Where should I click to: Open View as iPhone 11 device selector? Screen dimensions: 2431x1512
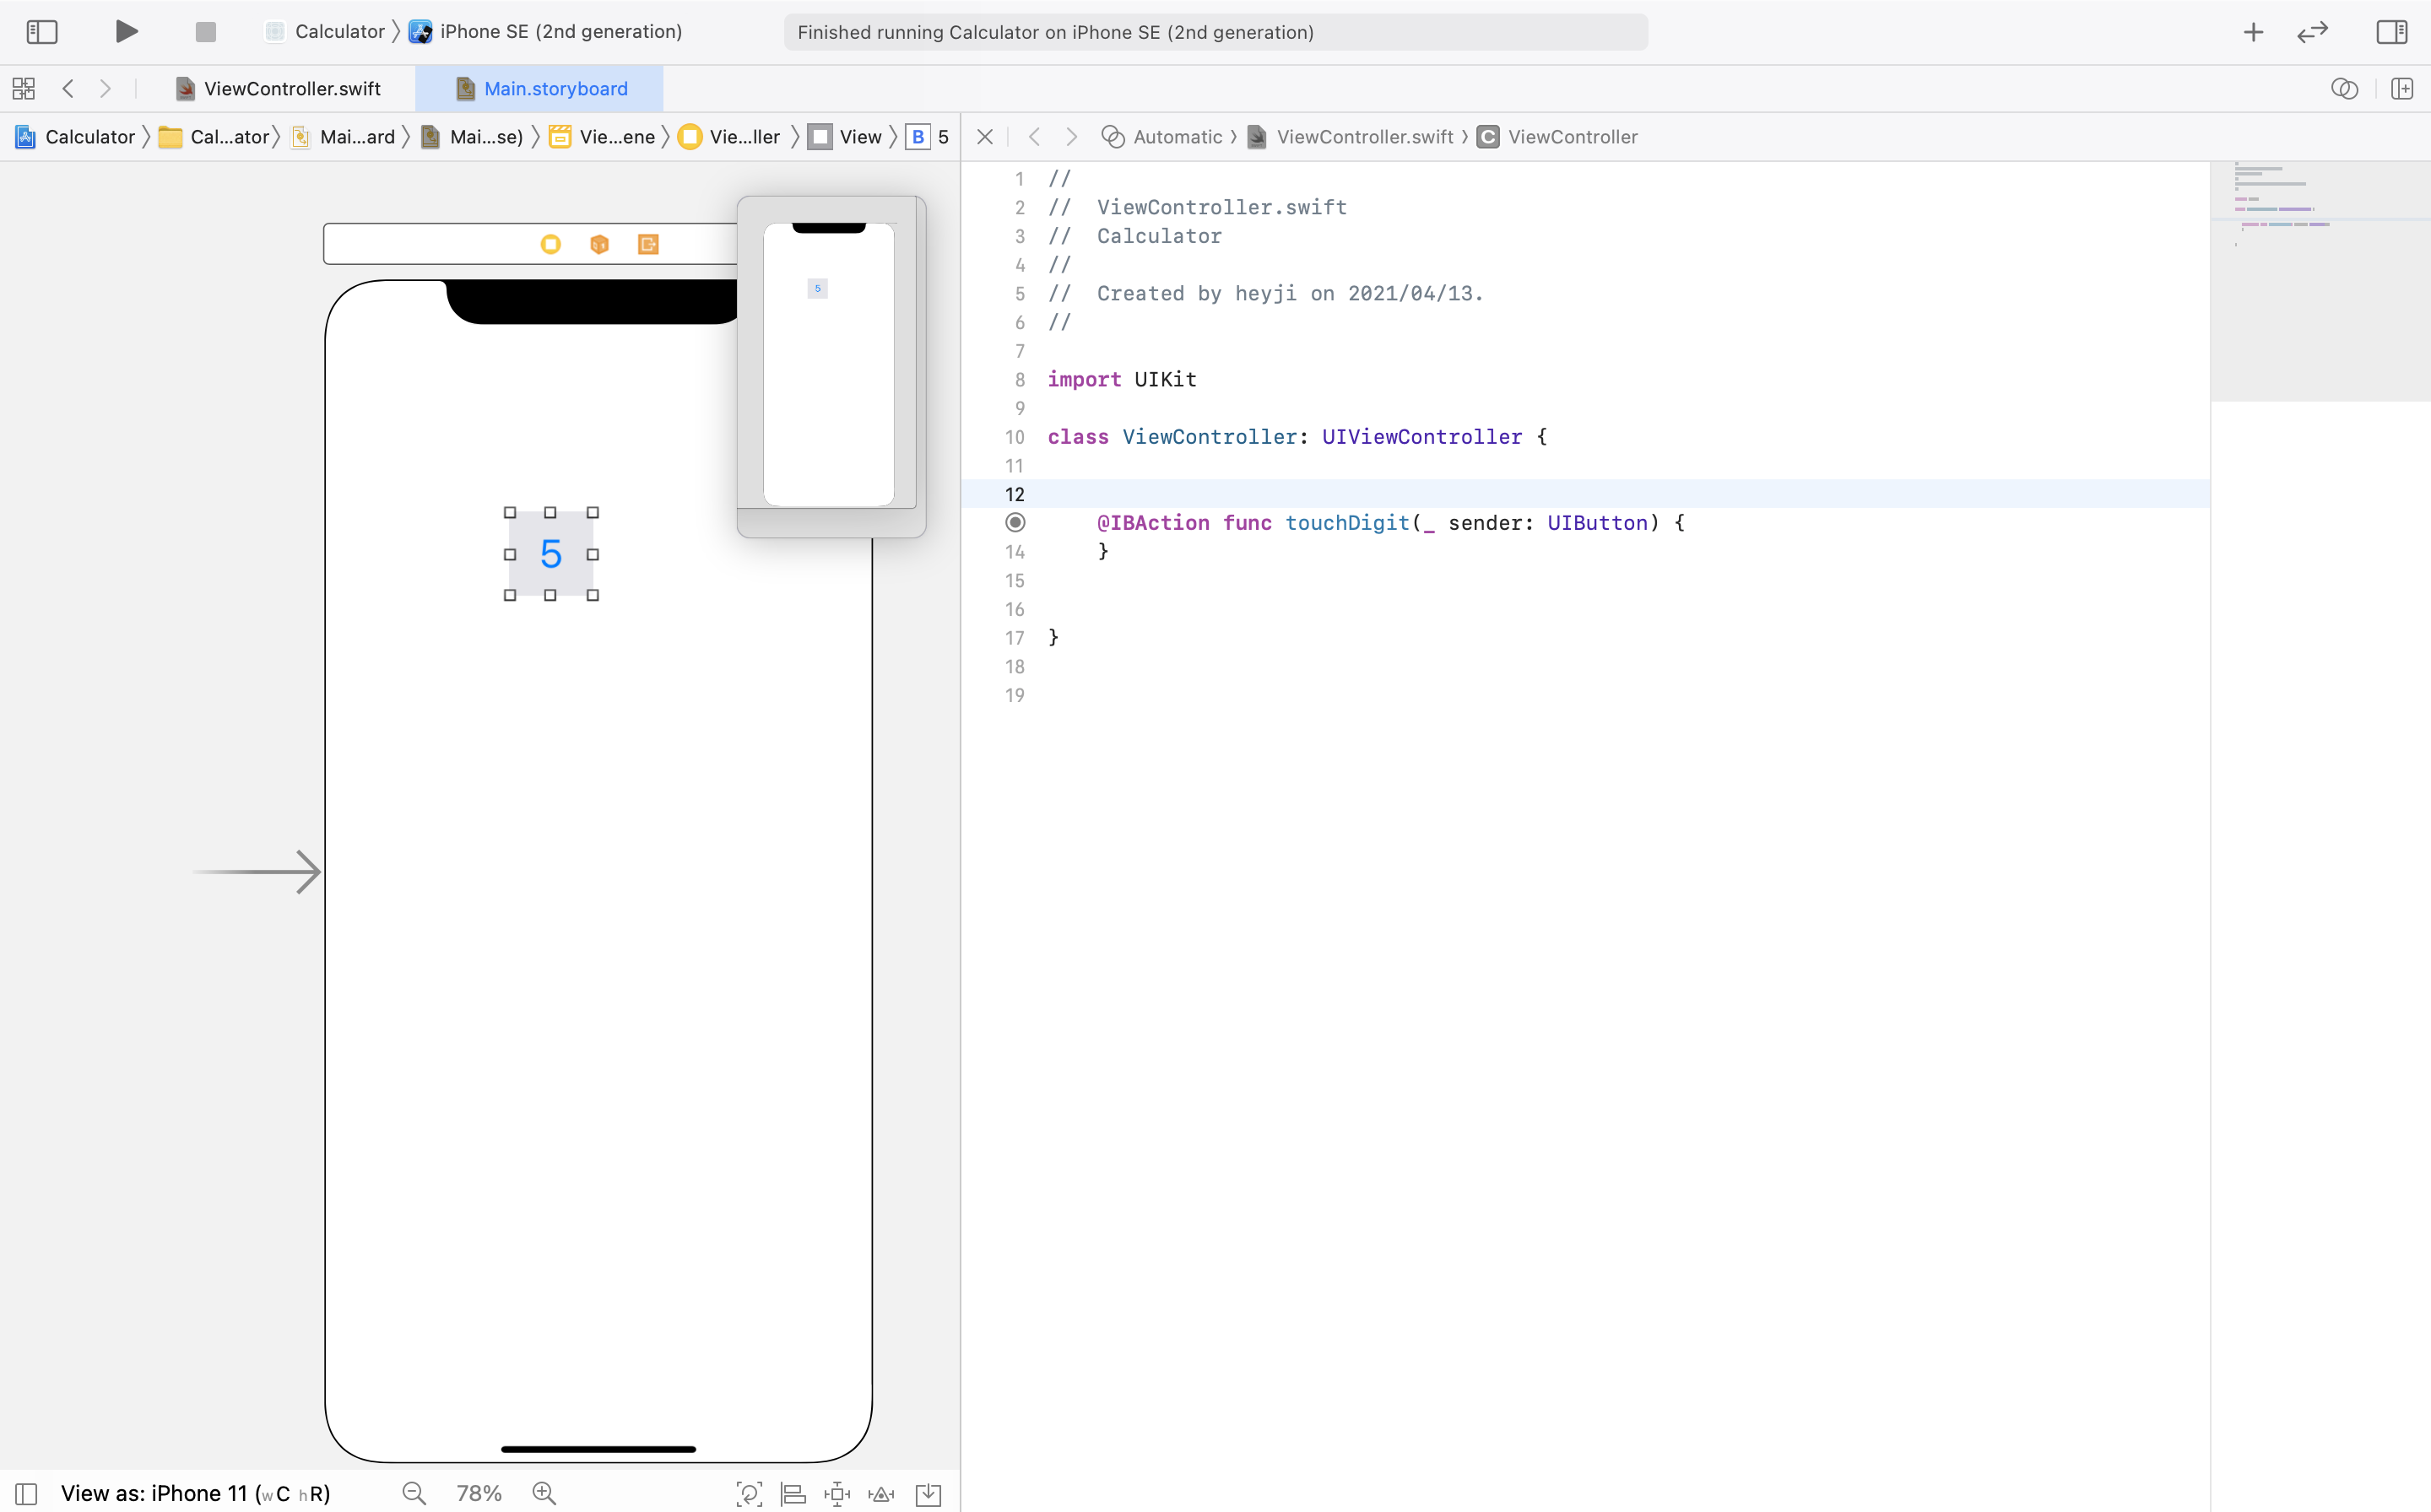point(195,1493)
